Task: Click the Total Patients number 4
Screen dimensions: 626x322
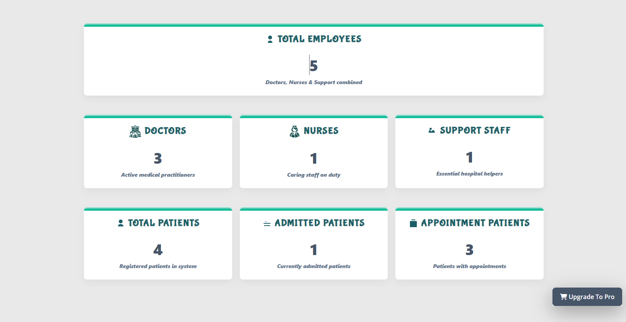Action: [x=158, y=250]
